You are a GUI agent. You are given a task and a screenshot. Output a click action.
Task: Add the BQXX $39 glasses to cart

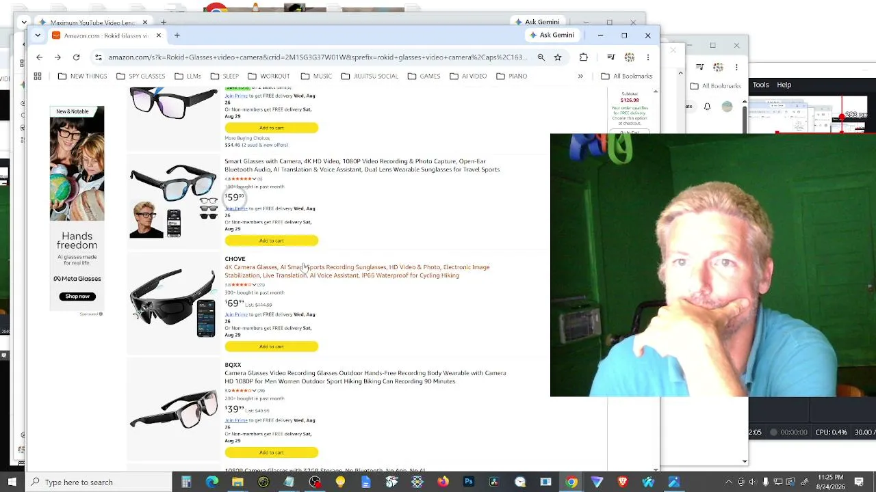(x=271, y=452)
